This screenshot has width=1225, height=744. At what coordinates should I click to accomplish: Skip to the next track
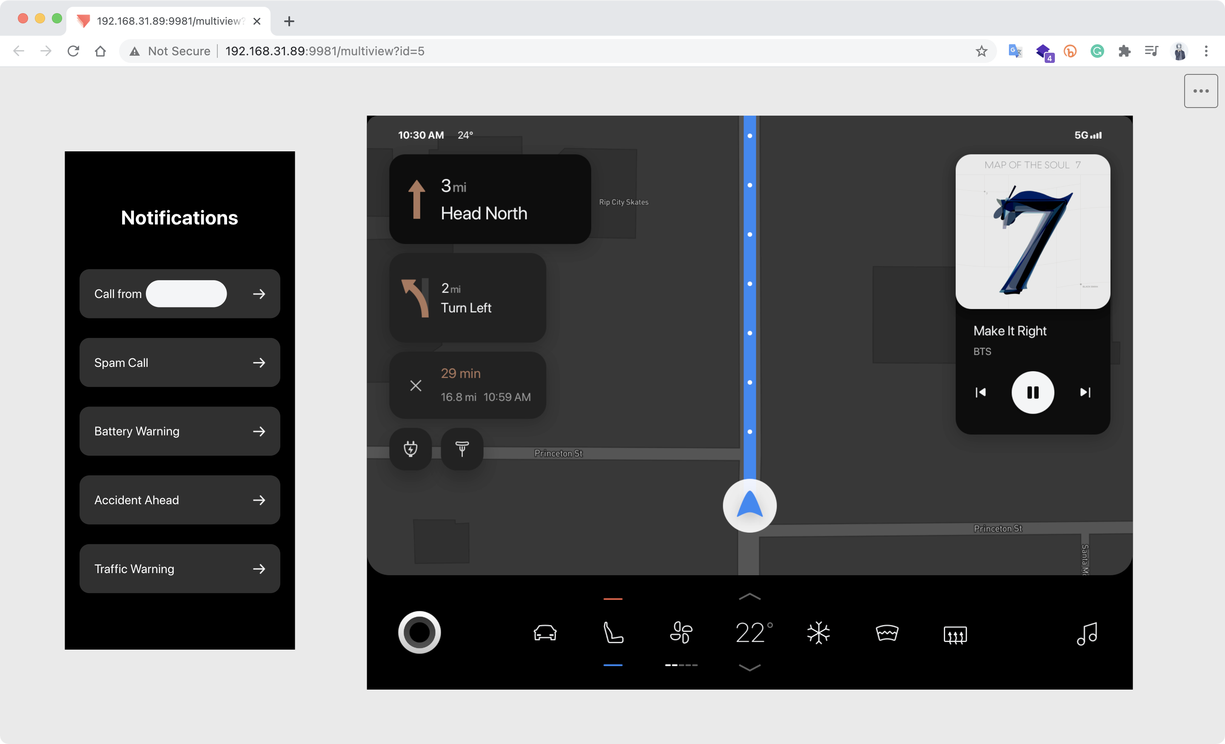[x=1085, y=393]
